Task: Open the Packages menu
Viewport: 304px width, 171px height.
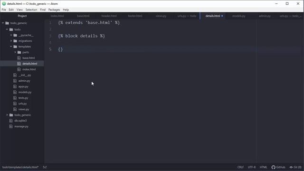Action: click(x=54, y=9)
